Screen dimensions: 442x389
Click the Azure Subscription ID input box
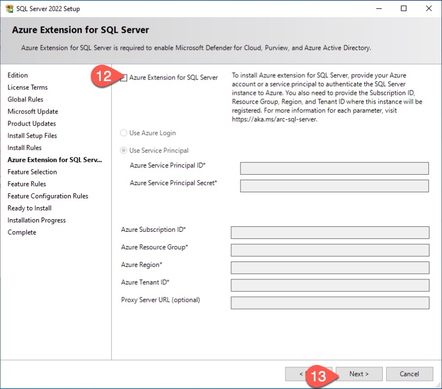point(330,232)
